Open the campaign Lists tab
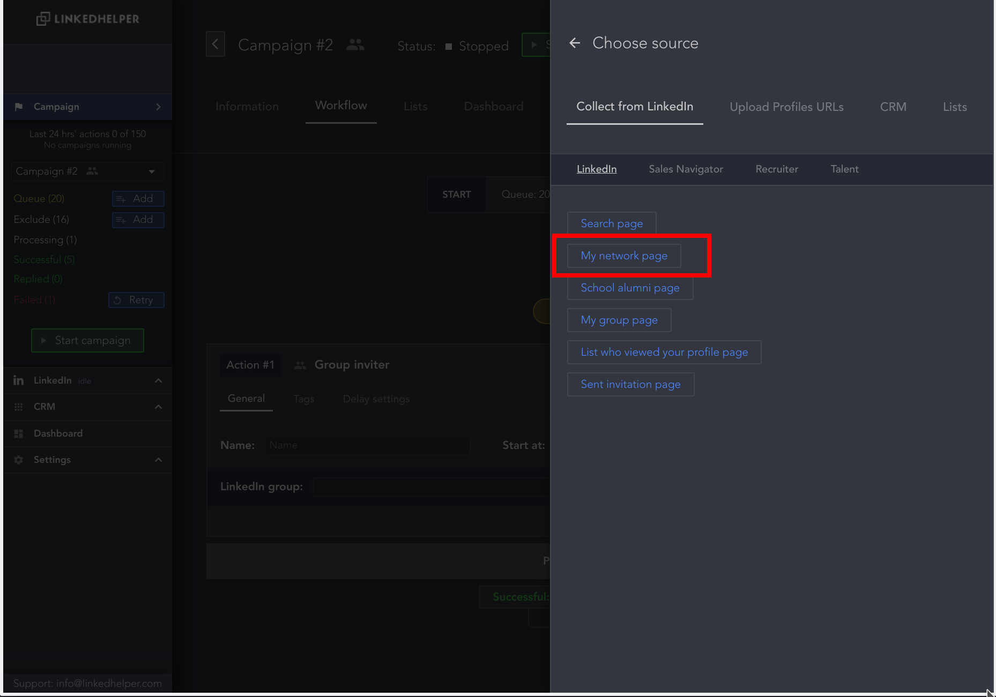Image resolution: width=996 pixels, height=697 pixels. pos(415,107)
